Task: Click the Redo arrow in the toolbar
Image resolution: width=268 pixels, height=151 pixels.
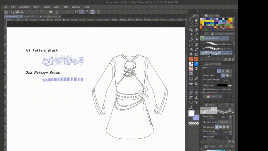Action: pos(35,12)
